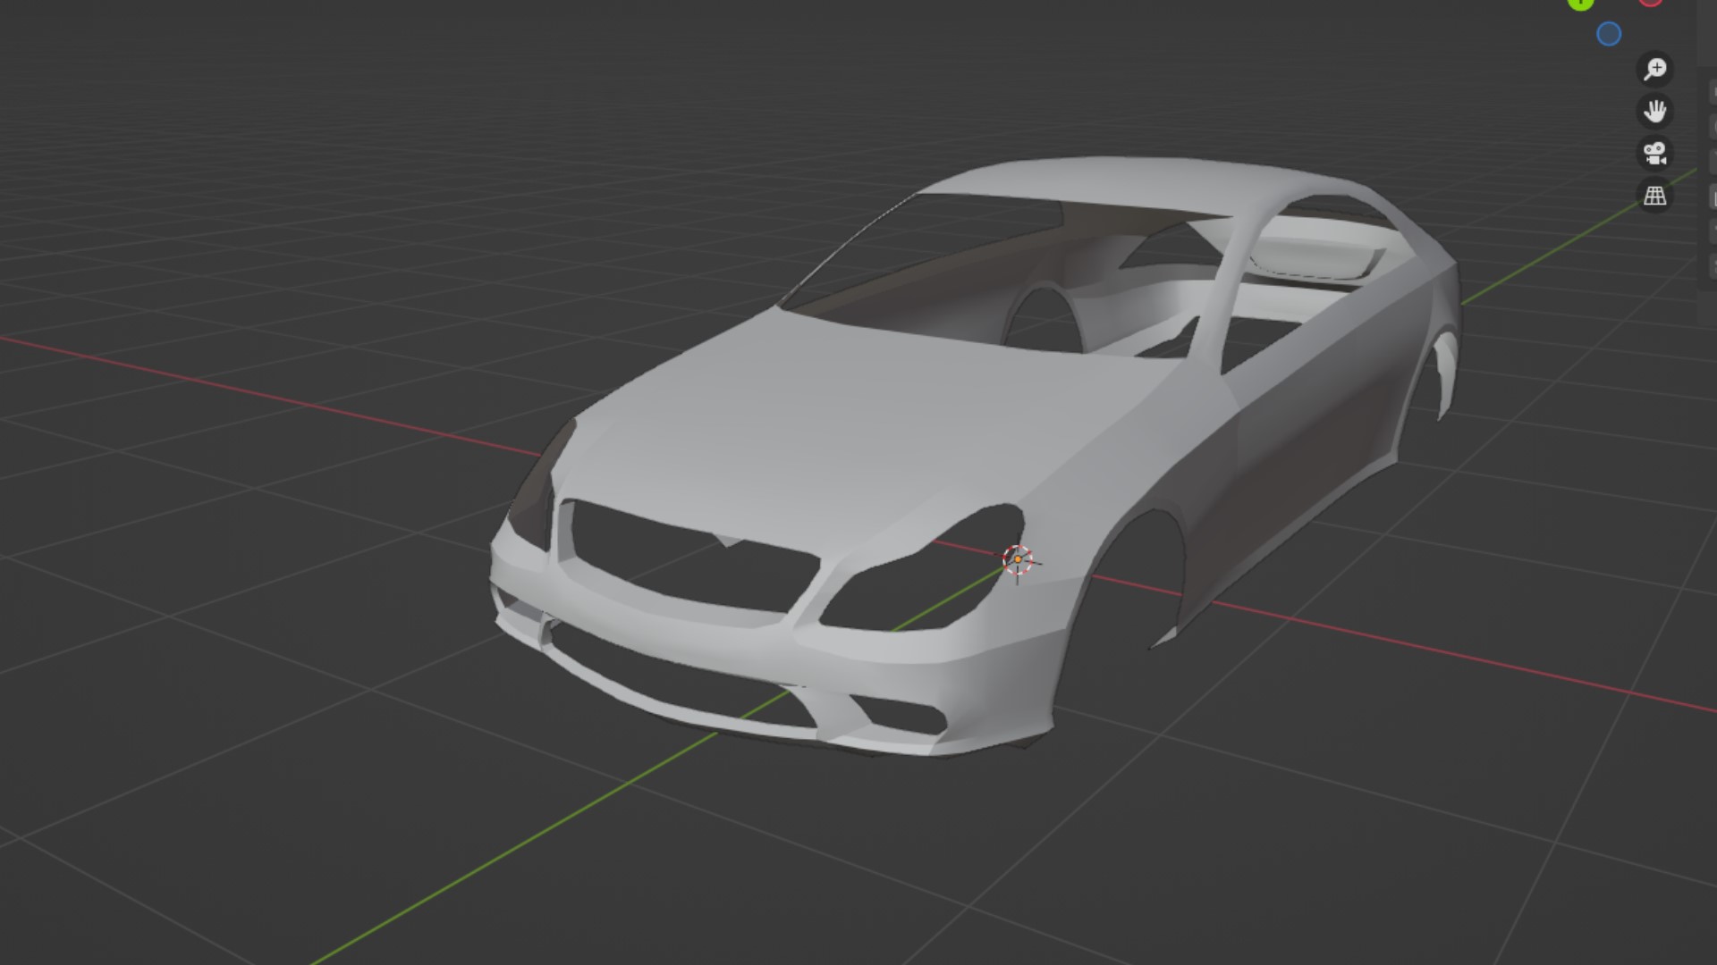Click the 3D cursor near the headlight

(1017, 559)
